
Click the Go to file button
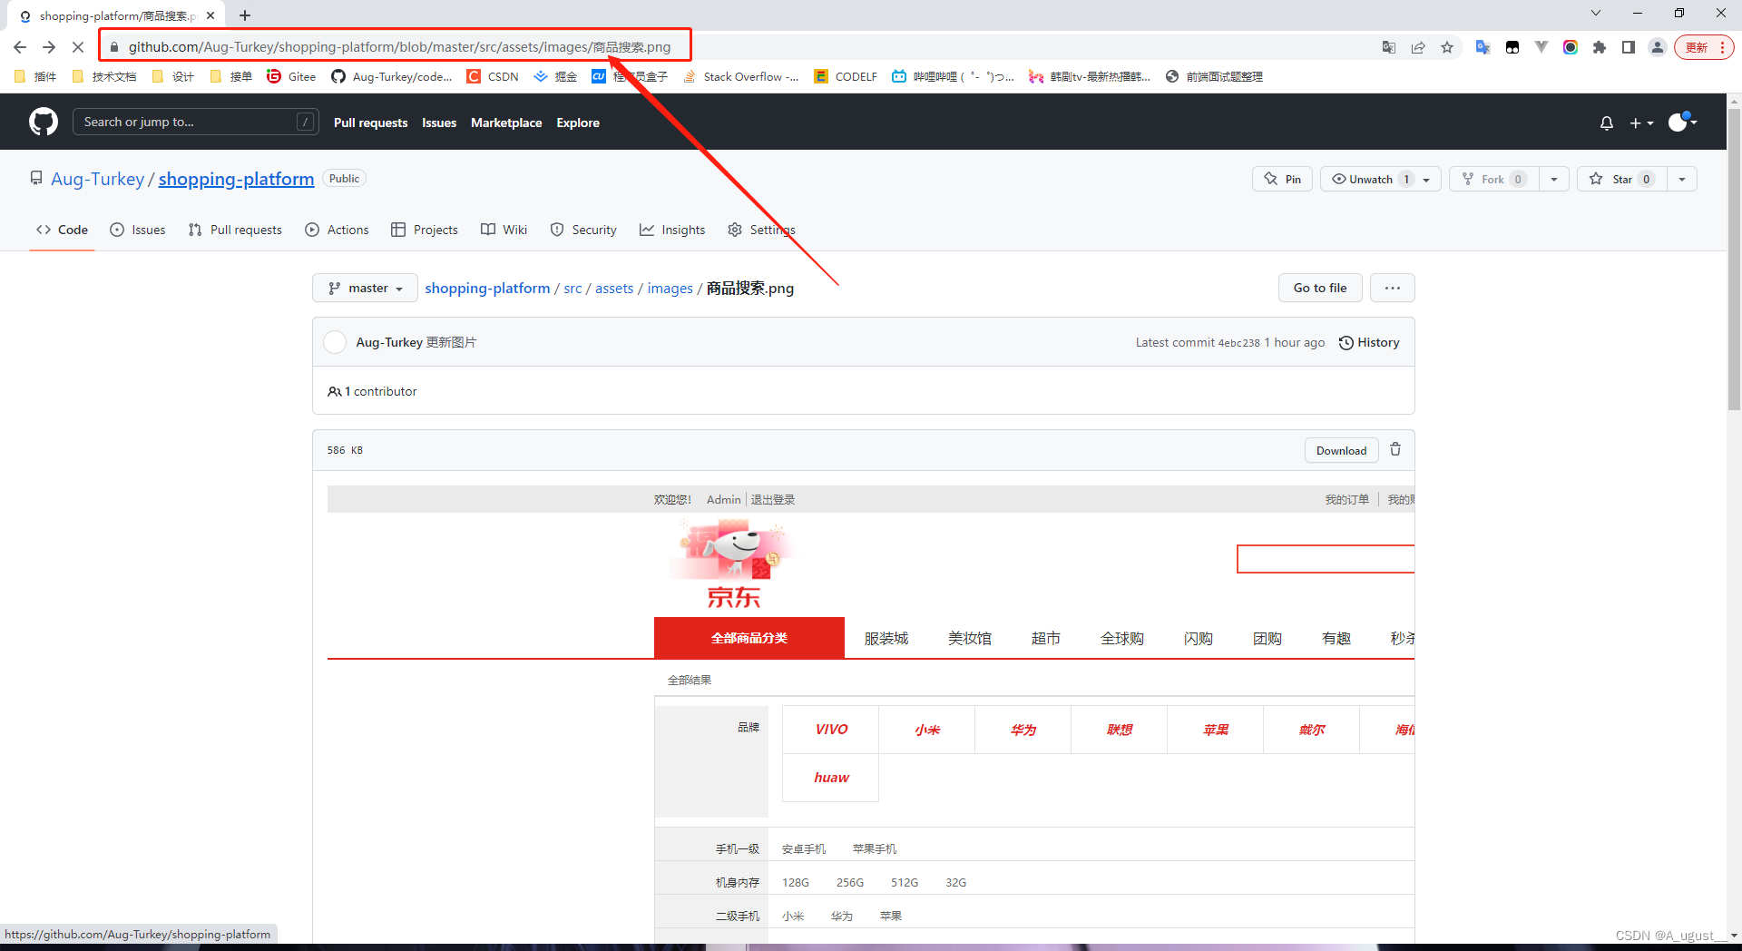[1319, 288]
